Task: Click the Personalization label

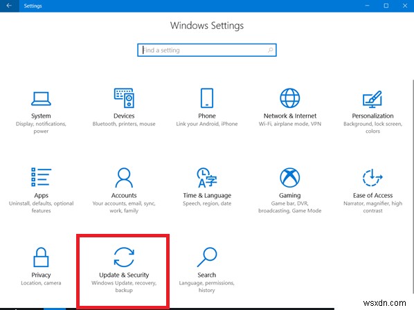Action: point(372,116)
